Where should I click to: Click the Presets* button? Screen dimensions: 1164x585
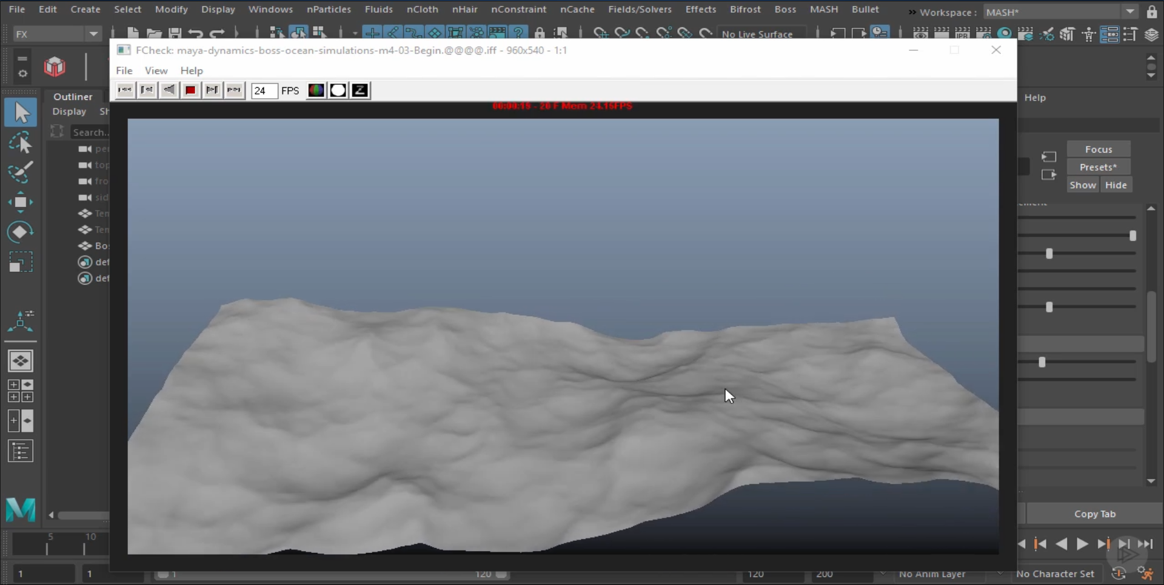coord(1099,167)
